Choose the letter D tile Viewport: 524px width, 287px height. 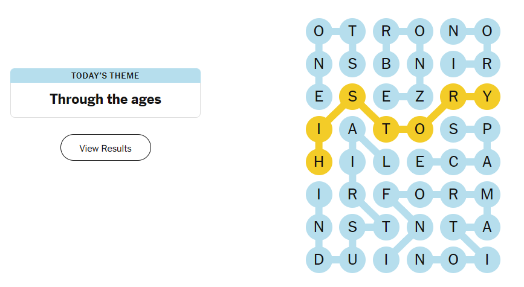pyautogui.click(x=319, y=261)
